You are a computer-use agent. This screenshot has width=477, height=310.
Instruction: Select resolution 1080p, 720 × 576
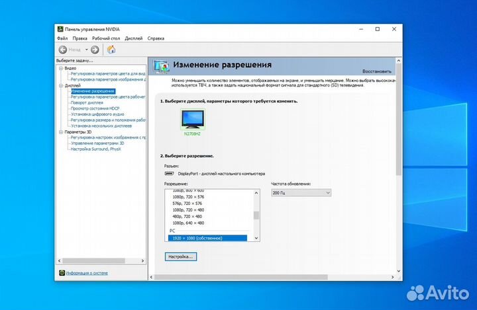188,197
